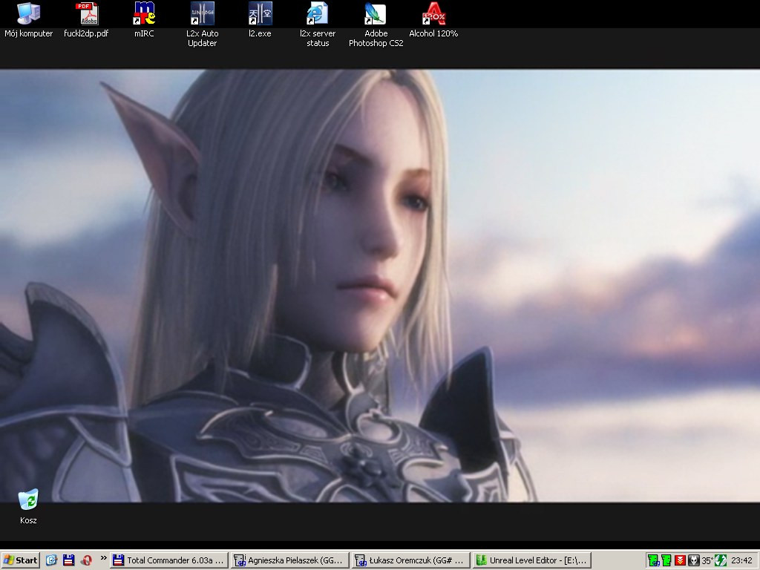This screenshot has height=570, width=760.
Task: Switch to Agnieszka Pielaszek GG chat window
Action: click(x=289, y=560)
